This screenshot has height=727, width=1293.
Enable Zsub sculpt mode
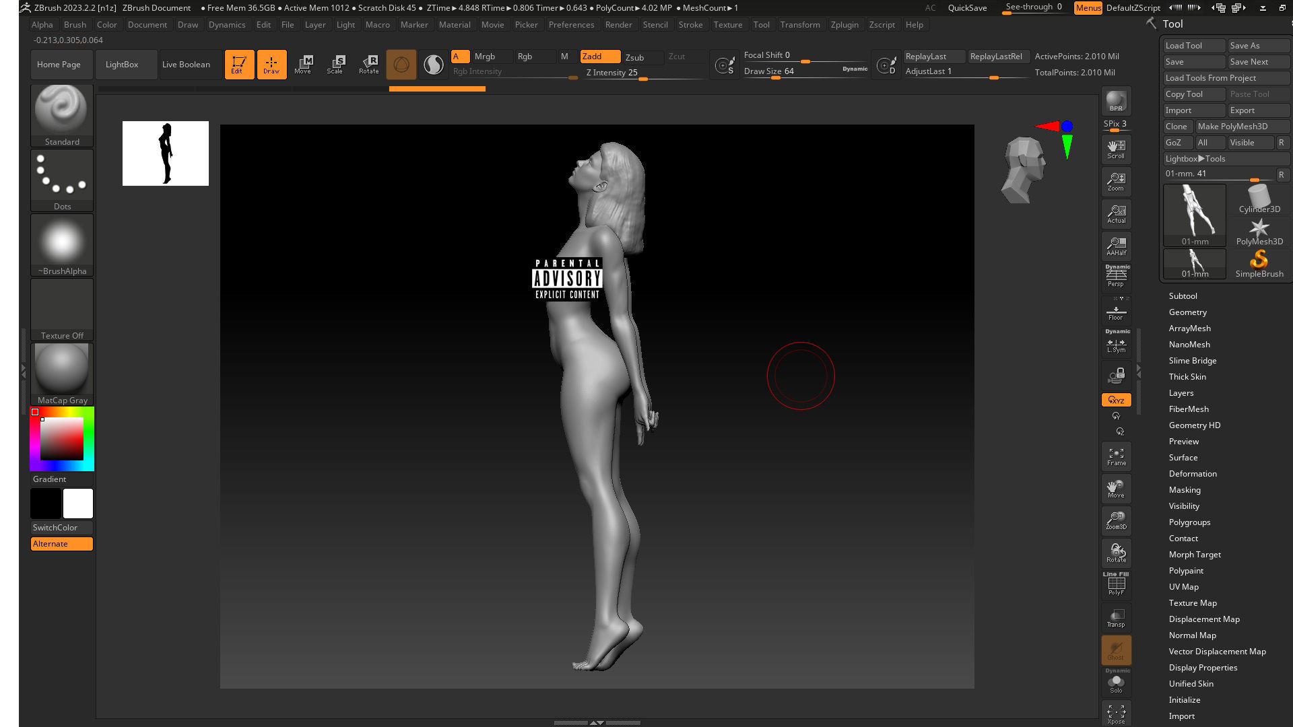click(642, 57)
